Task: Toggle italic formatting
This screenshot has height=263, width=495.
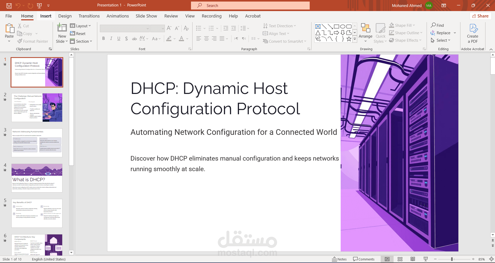Action: pyautogui.click(x=111, y=39)
